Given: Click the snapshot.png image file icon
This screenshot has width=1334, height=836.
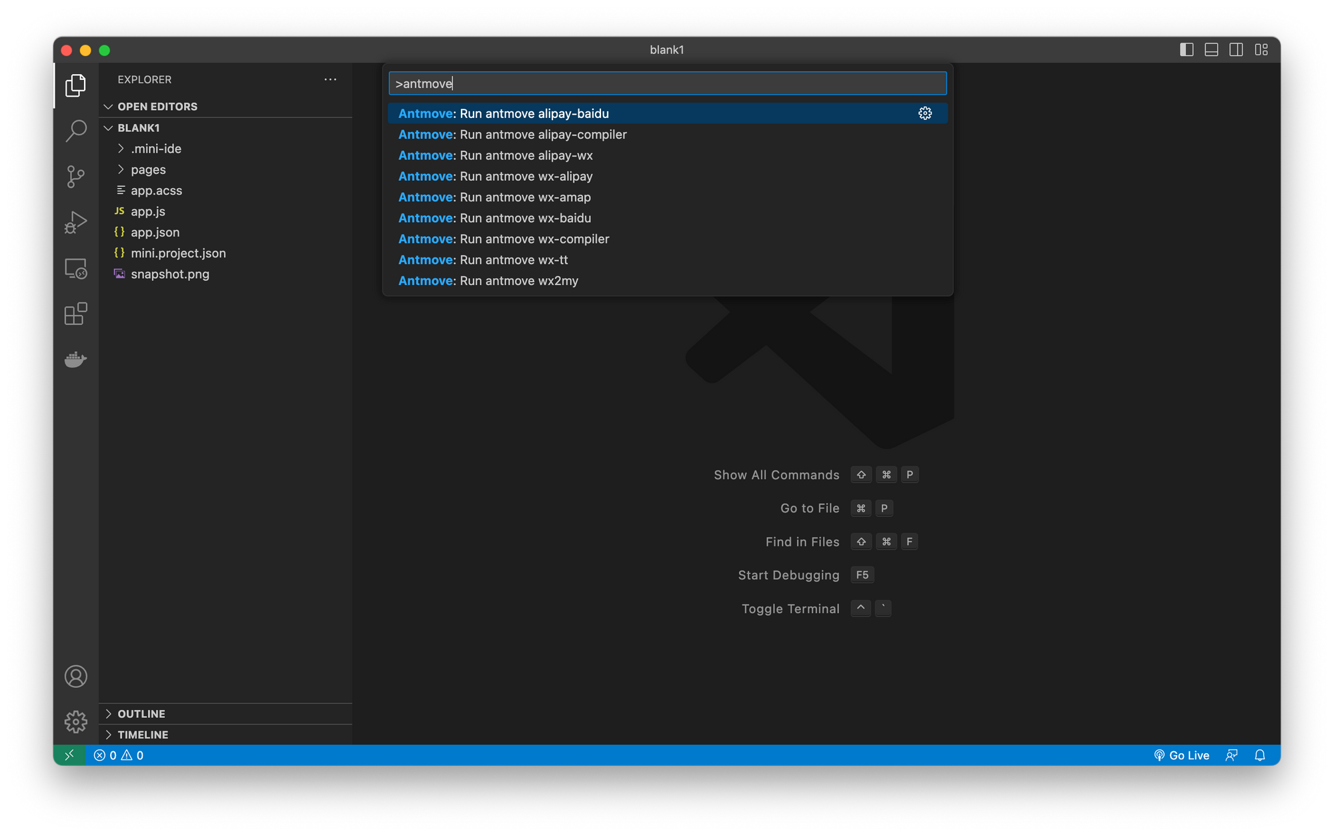Looking at the screenshot, I should (x=119, y=274).
